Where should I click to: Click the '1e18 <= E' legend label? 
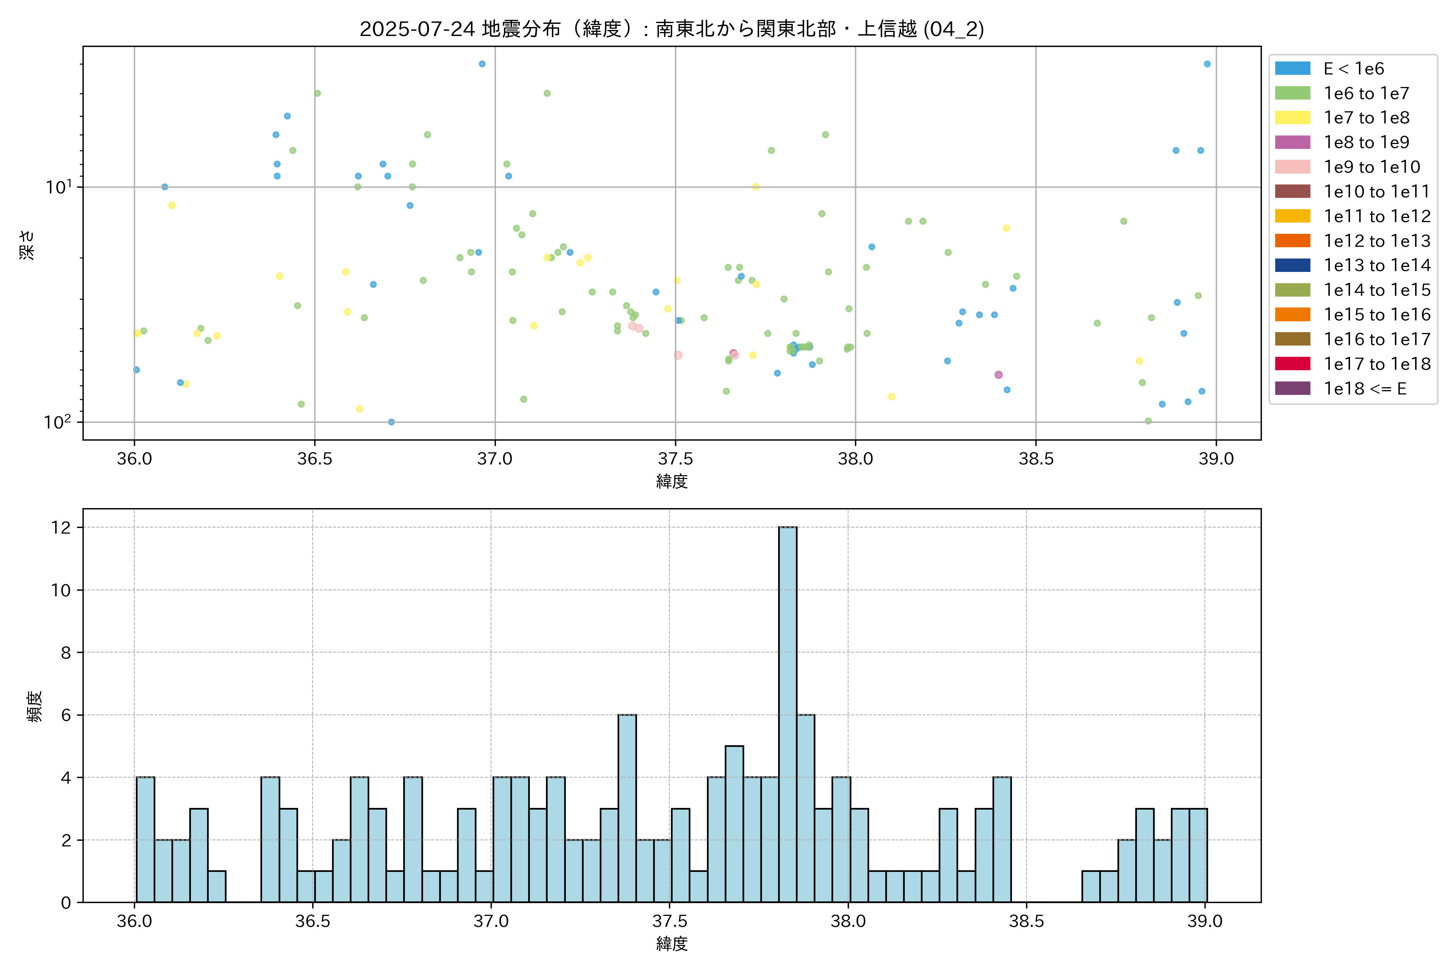tap(1365, 388)
